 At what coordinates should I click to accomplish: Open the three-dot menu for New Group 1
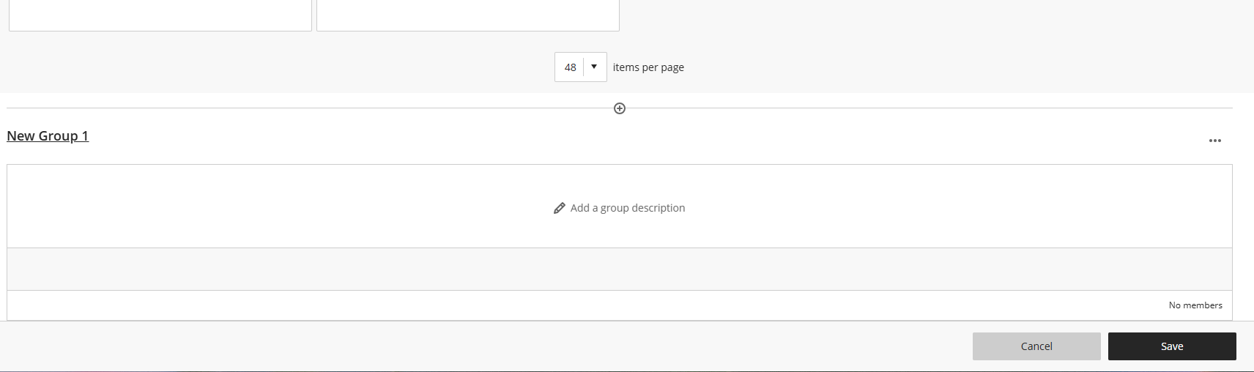pos(1214,141)
